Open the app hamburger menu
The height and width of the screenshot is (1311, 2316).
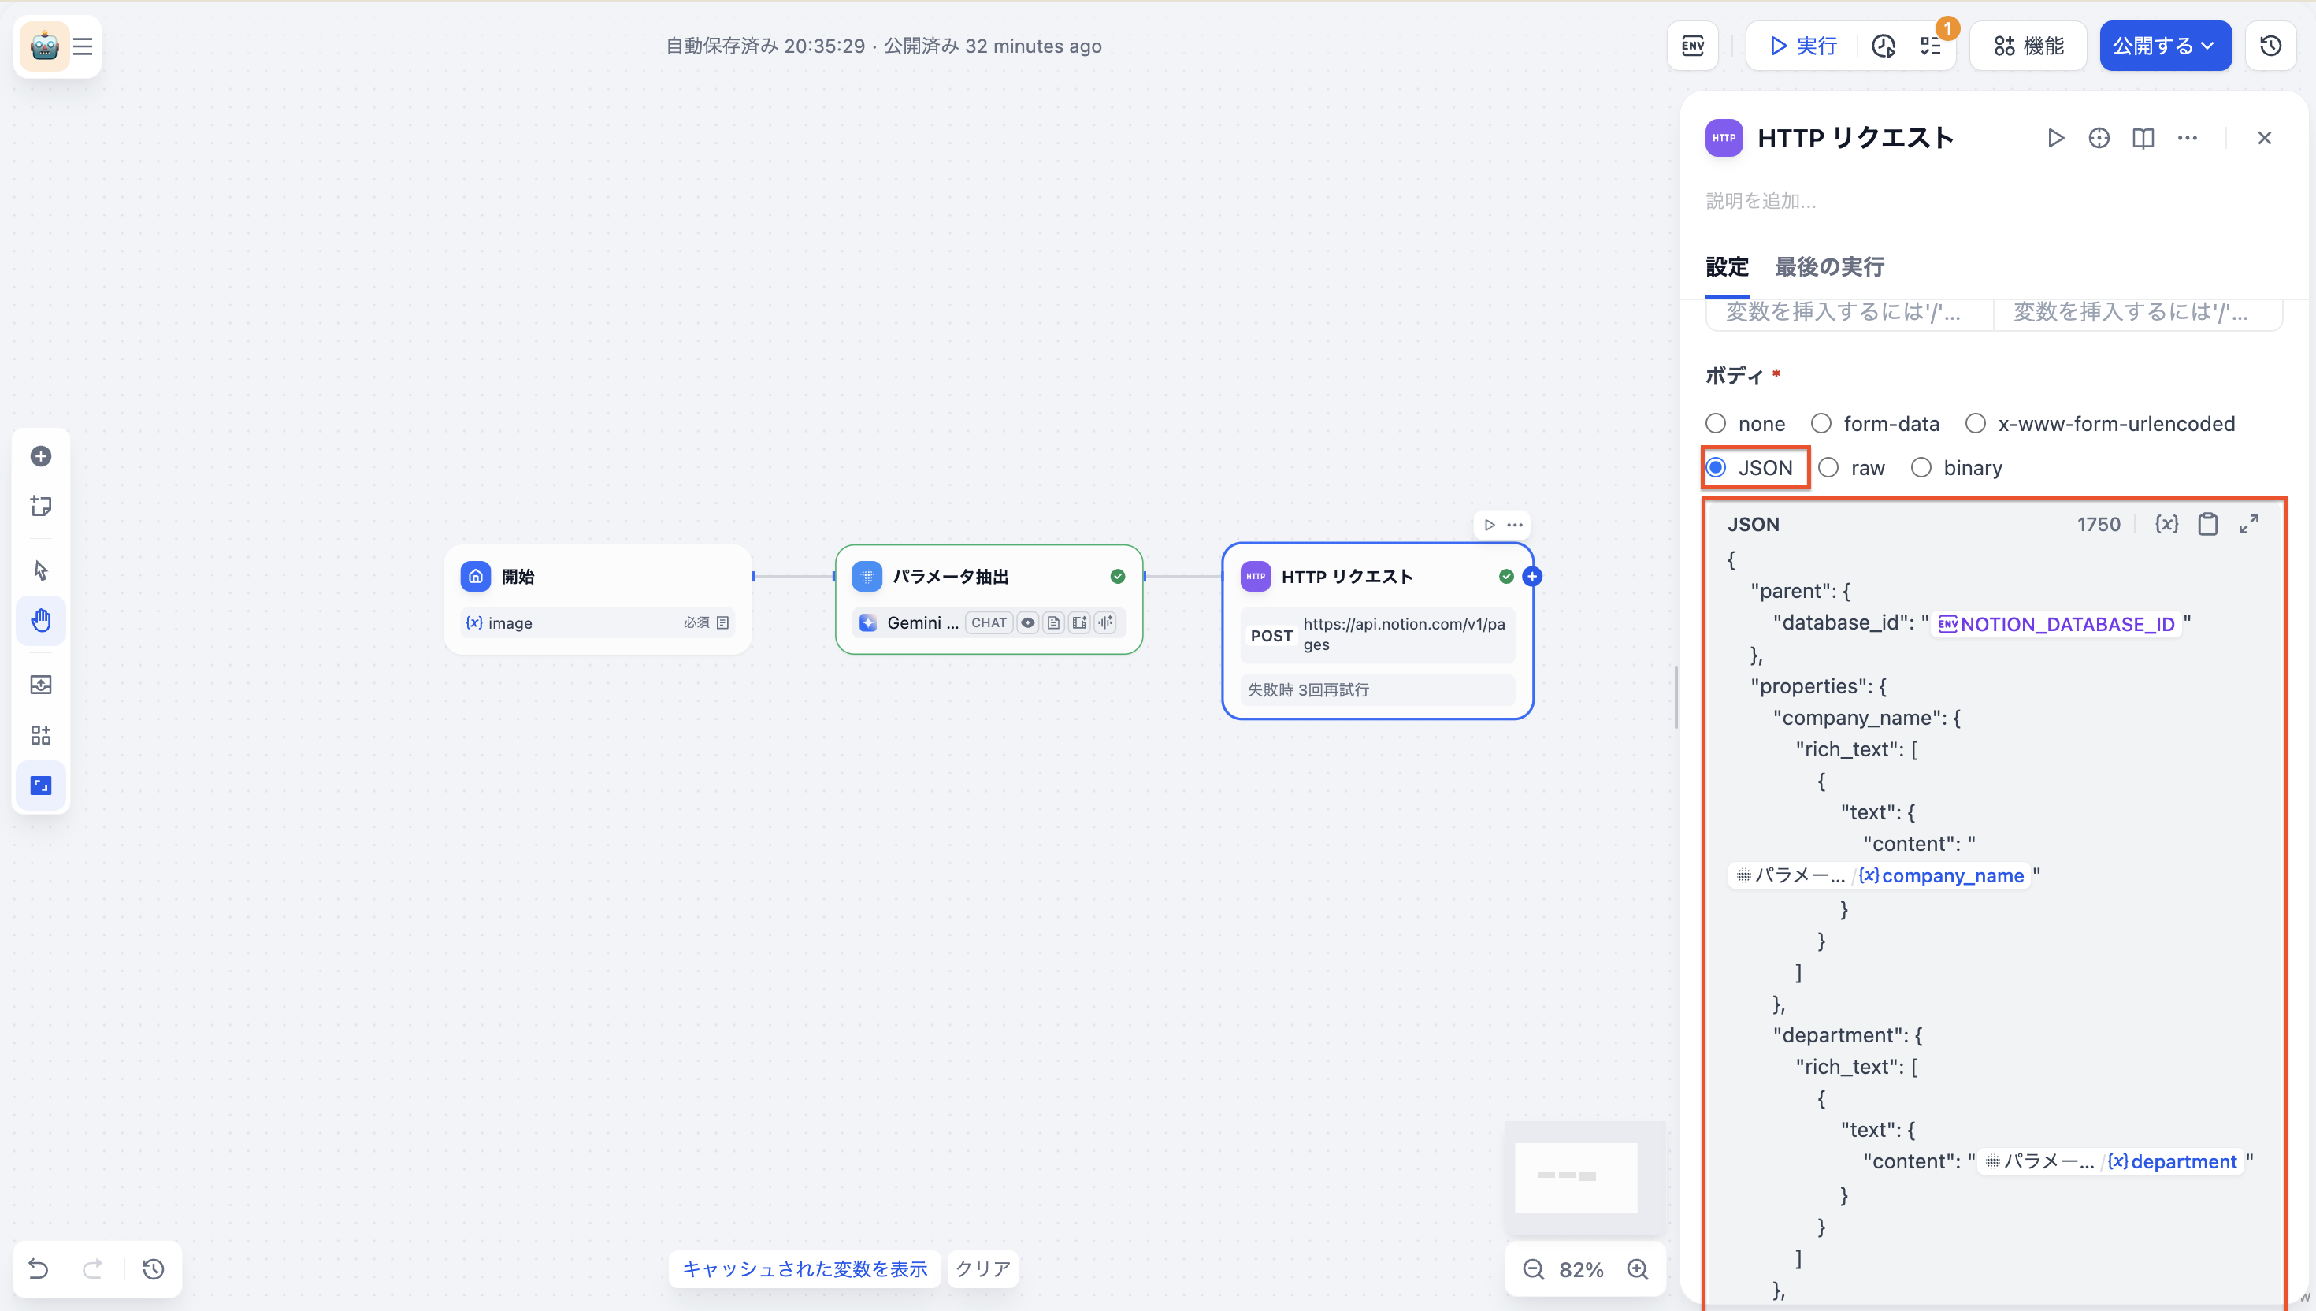(x=83, y=46)
